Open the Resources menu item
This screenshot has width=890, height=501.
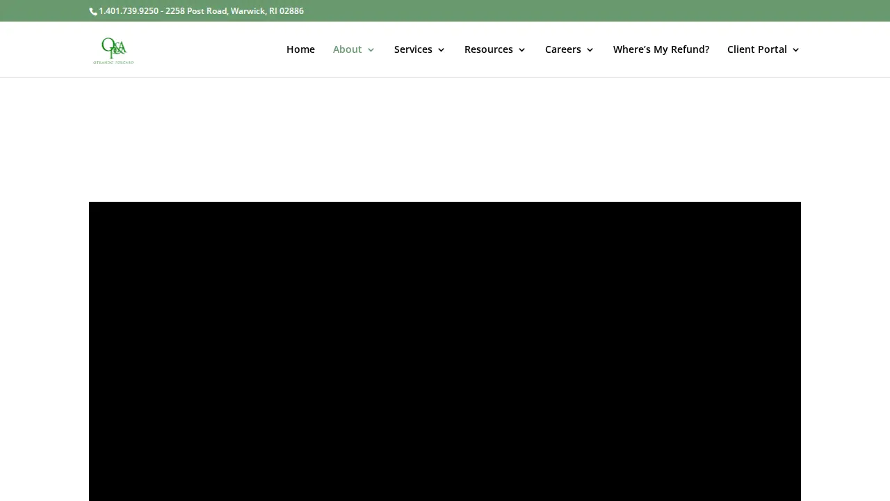[489, 49]
